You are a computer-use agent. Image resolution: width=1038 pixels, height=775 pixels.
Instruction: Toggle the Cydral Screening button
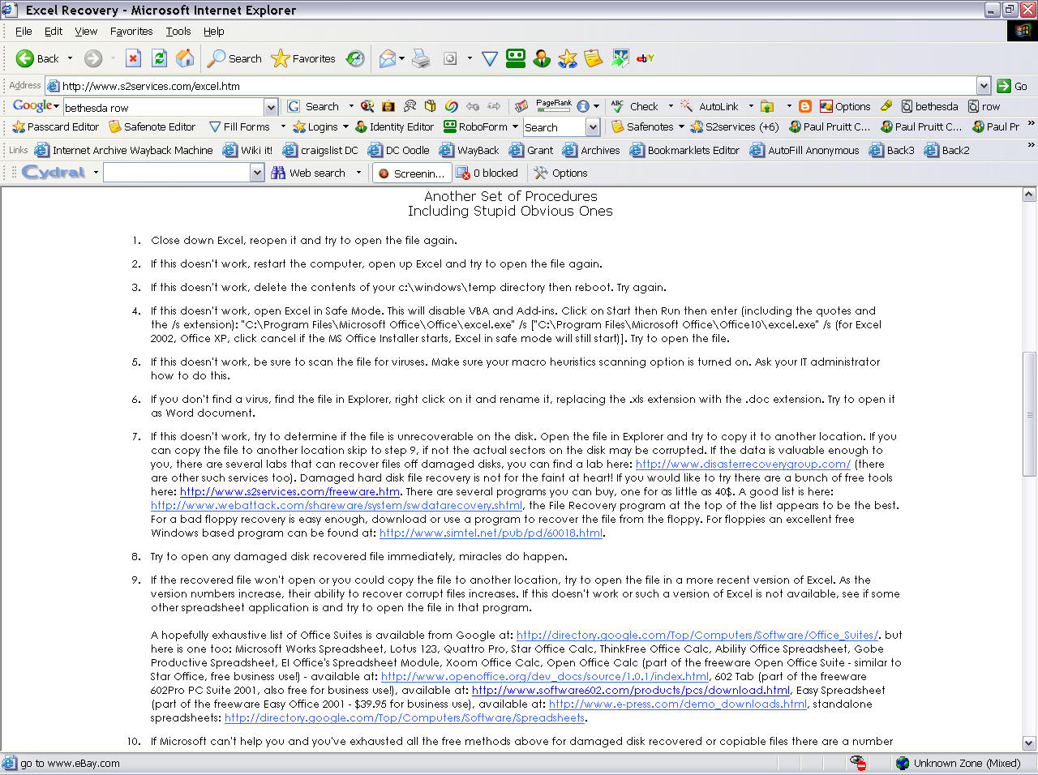[x=411, y=173]
